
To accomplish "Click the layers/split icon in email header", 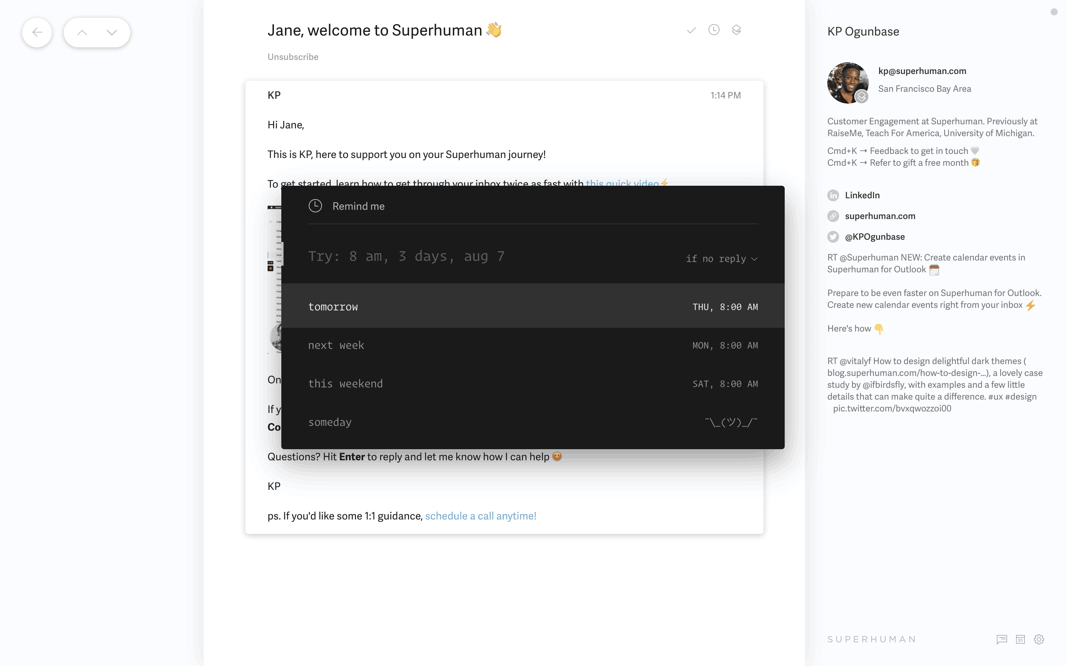I will 736,30.
